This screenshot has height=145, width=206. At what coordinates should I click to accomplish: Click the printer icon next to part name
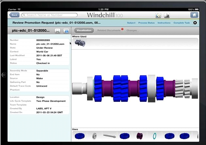click(x=57, y=31)
